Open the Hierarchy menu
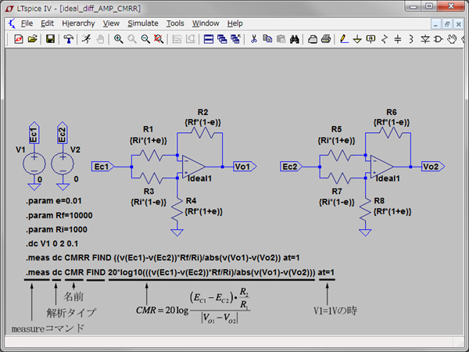This screenshot has width=469, height=352. (77, 23)
